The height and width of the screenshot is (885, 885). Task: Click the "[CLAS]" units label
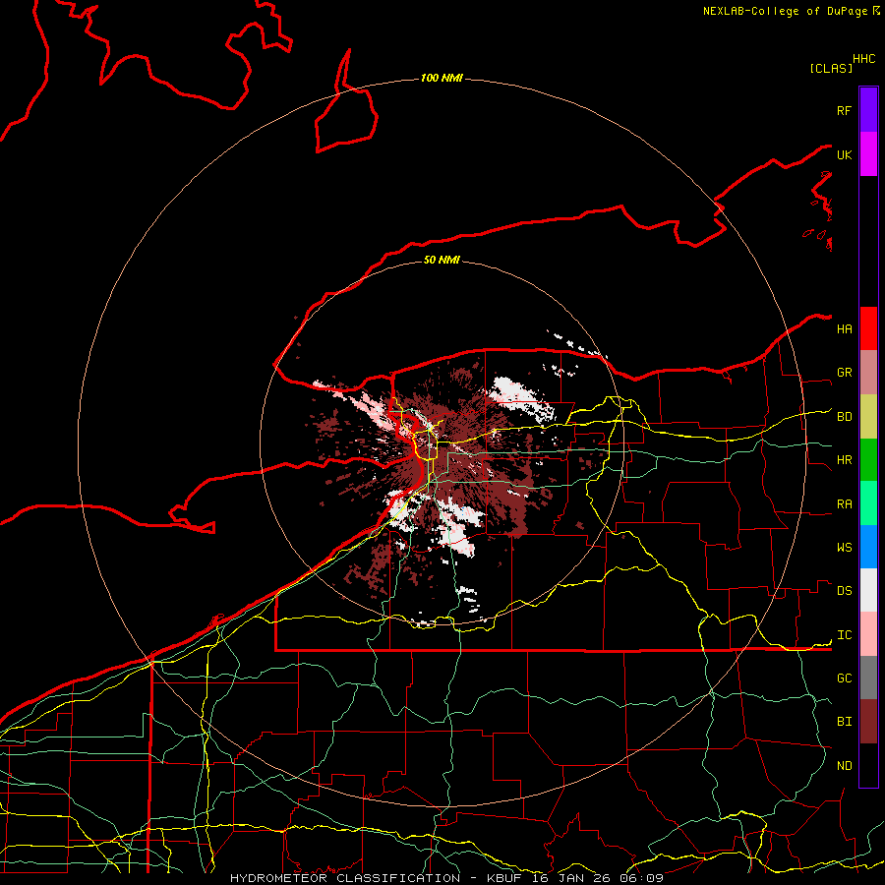tap(831, 69)
